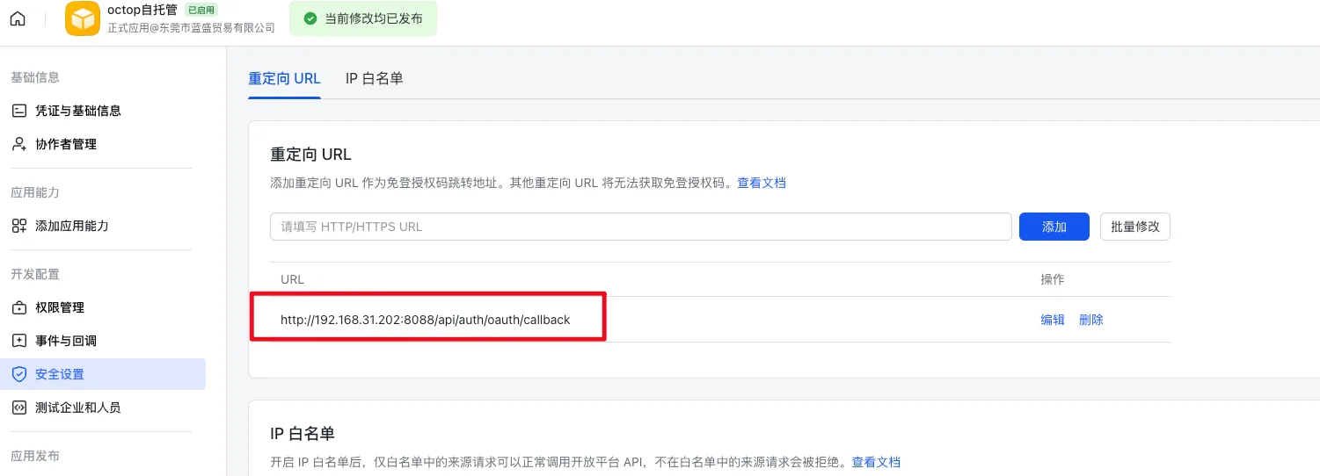Click the IP 白名单 section heading
The width and height of the screenshot is (1320, 476).
tap(303, 434)
